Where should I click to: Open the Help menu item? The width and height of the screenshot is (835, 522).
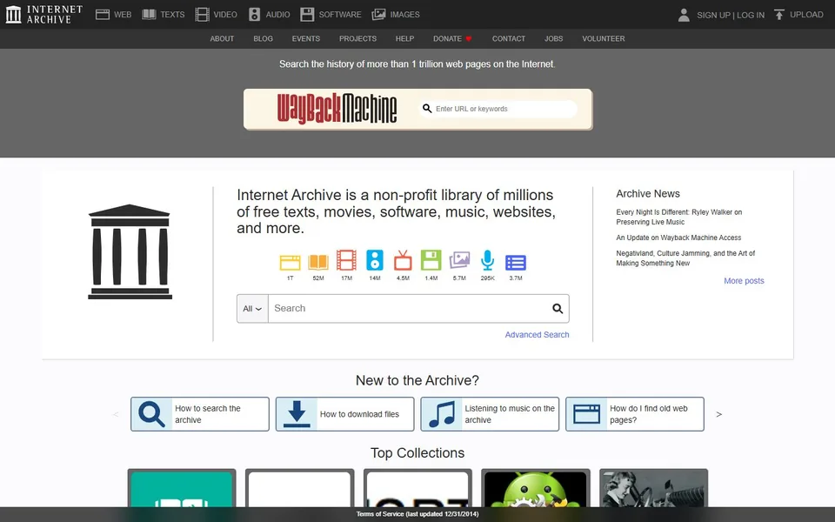pyautogui.click(x=404, y=39)
